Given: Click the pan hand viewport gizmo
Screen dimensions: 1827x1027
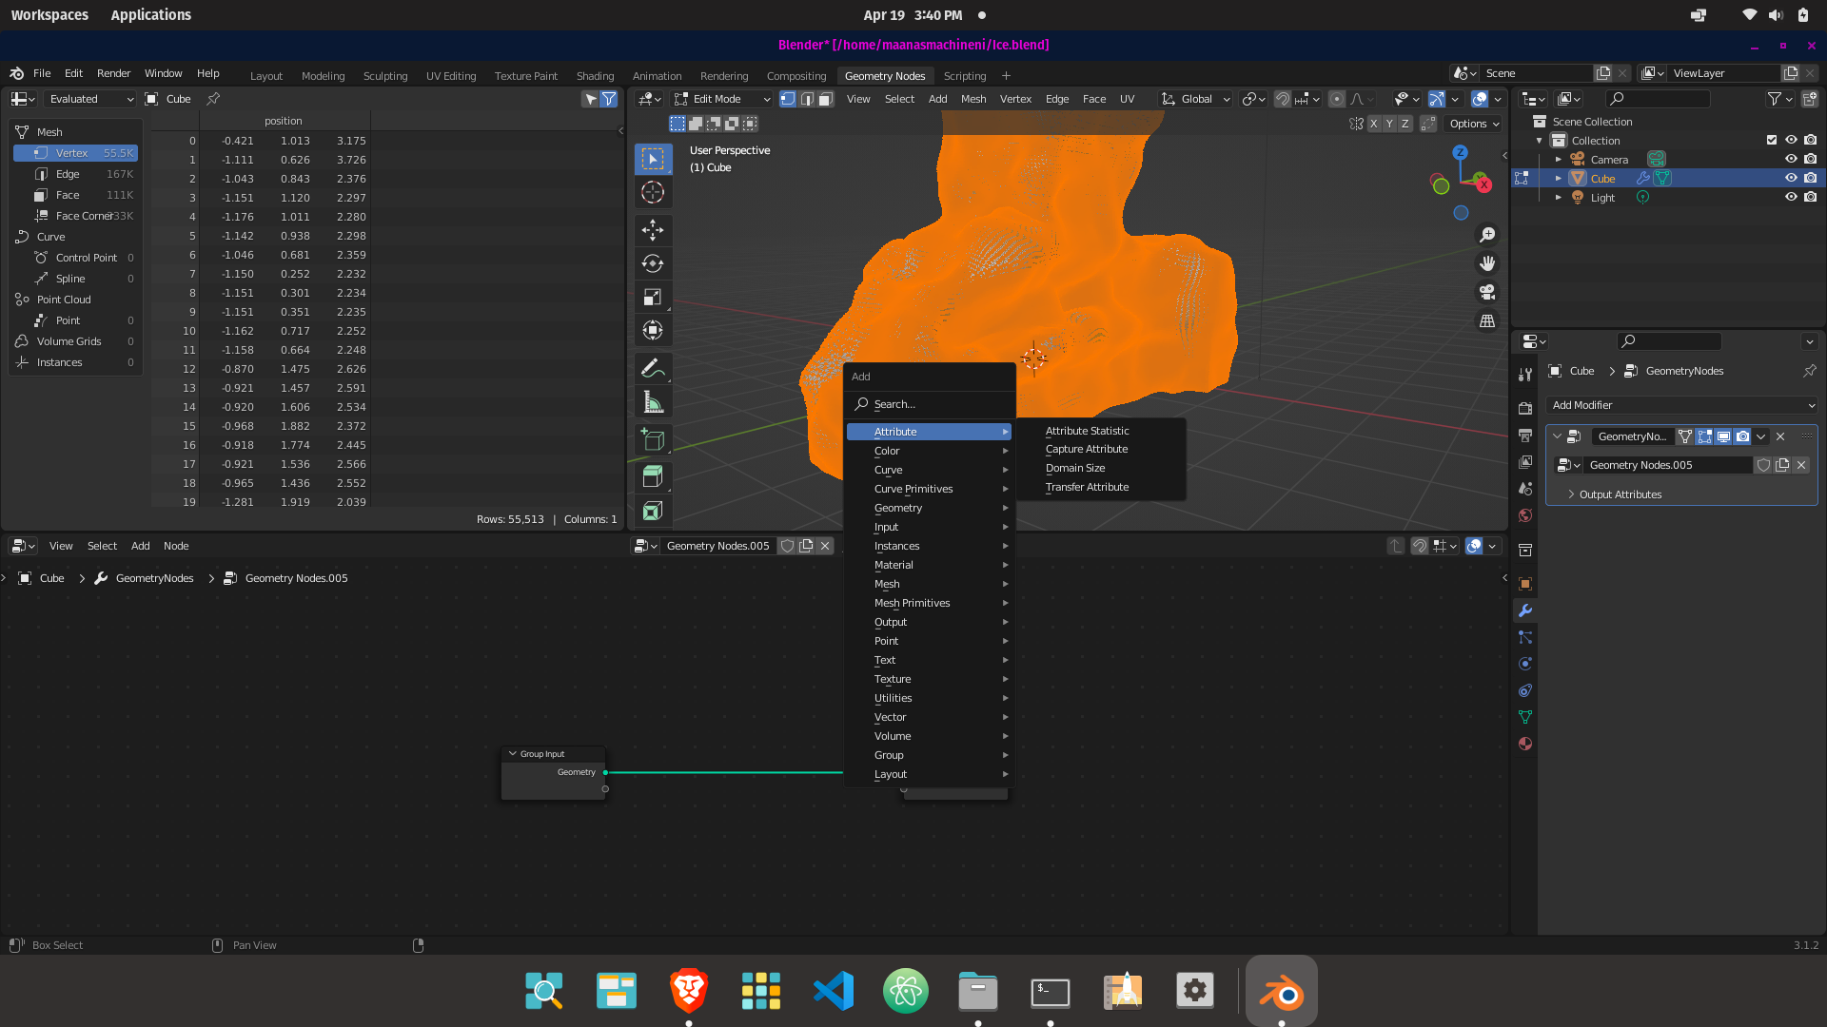Looking at the screenshot, I should 1487,263.
